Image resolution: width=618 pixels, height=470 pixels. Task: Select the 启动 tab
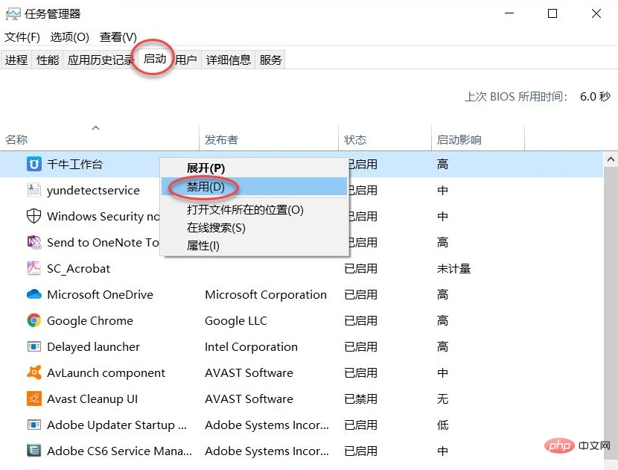point(155,59)
